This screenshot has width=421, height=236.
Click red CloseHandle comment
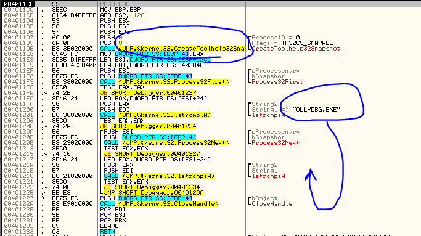(272, 204)
